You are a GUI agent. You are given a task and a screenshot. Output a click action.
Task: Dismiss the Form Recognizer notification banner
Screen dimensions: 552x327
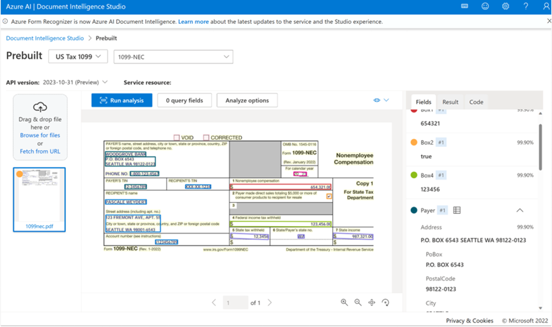pos(549,21)
